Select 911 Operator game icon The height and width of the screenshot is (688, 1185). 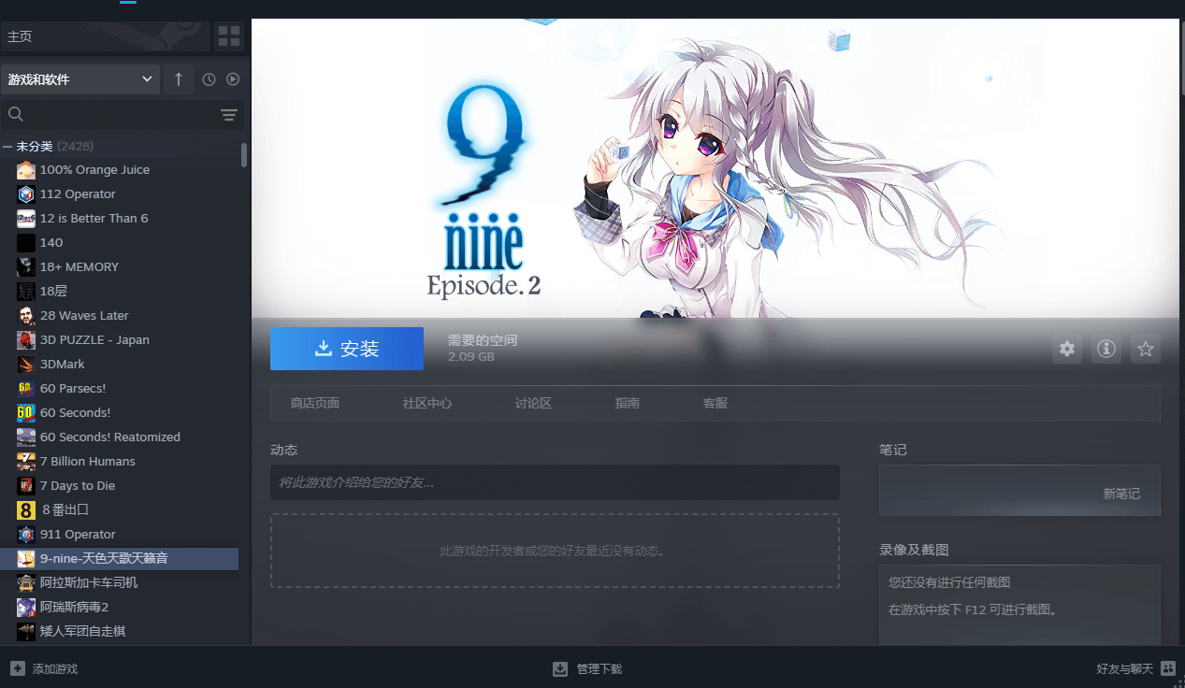click(x=26, y=535)
